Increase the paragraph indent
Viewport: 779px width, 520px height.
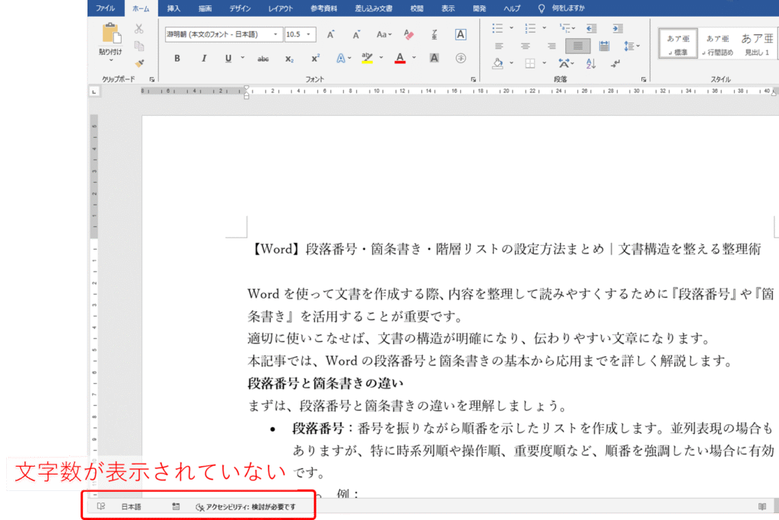click(x=618, y=28)
